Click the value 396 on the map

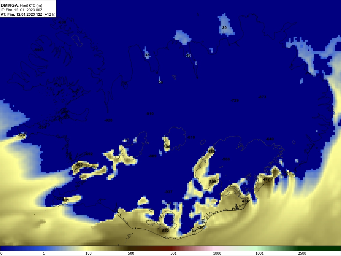click(213, 182)
